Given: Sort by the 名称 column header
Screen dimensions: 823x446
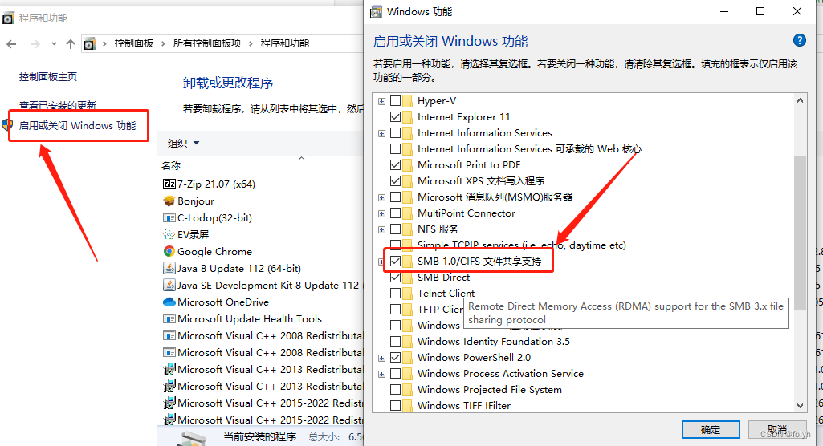Looking at the screenshot, I should click(171, 165).
